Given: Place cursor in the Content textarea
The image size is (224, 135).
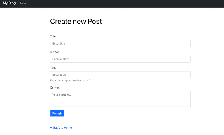Looking at the screenshot, I should [120, 99].
